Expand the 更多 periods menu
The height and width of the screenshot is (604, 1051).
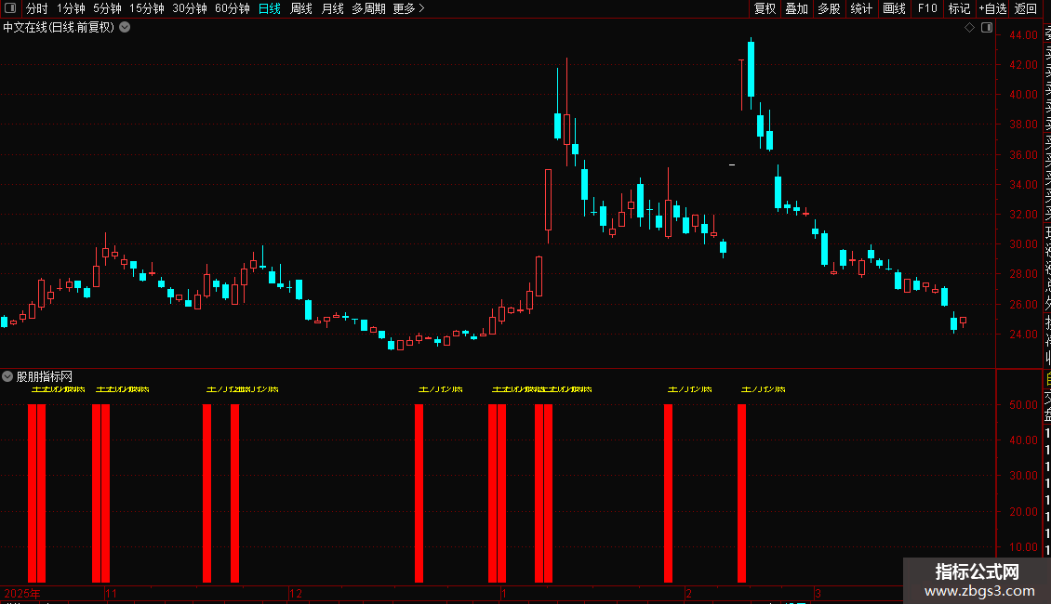coord(408,8)
